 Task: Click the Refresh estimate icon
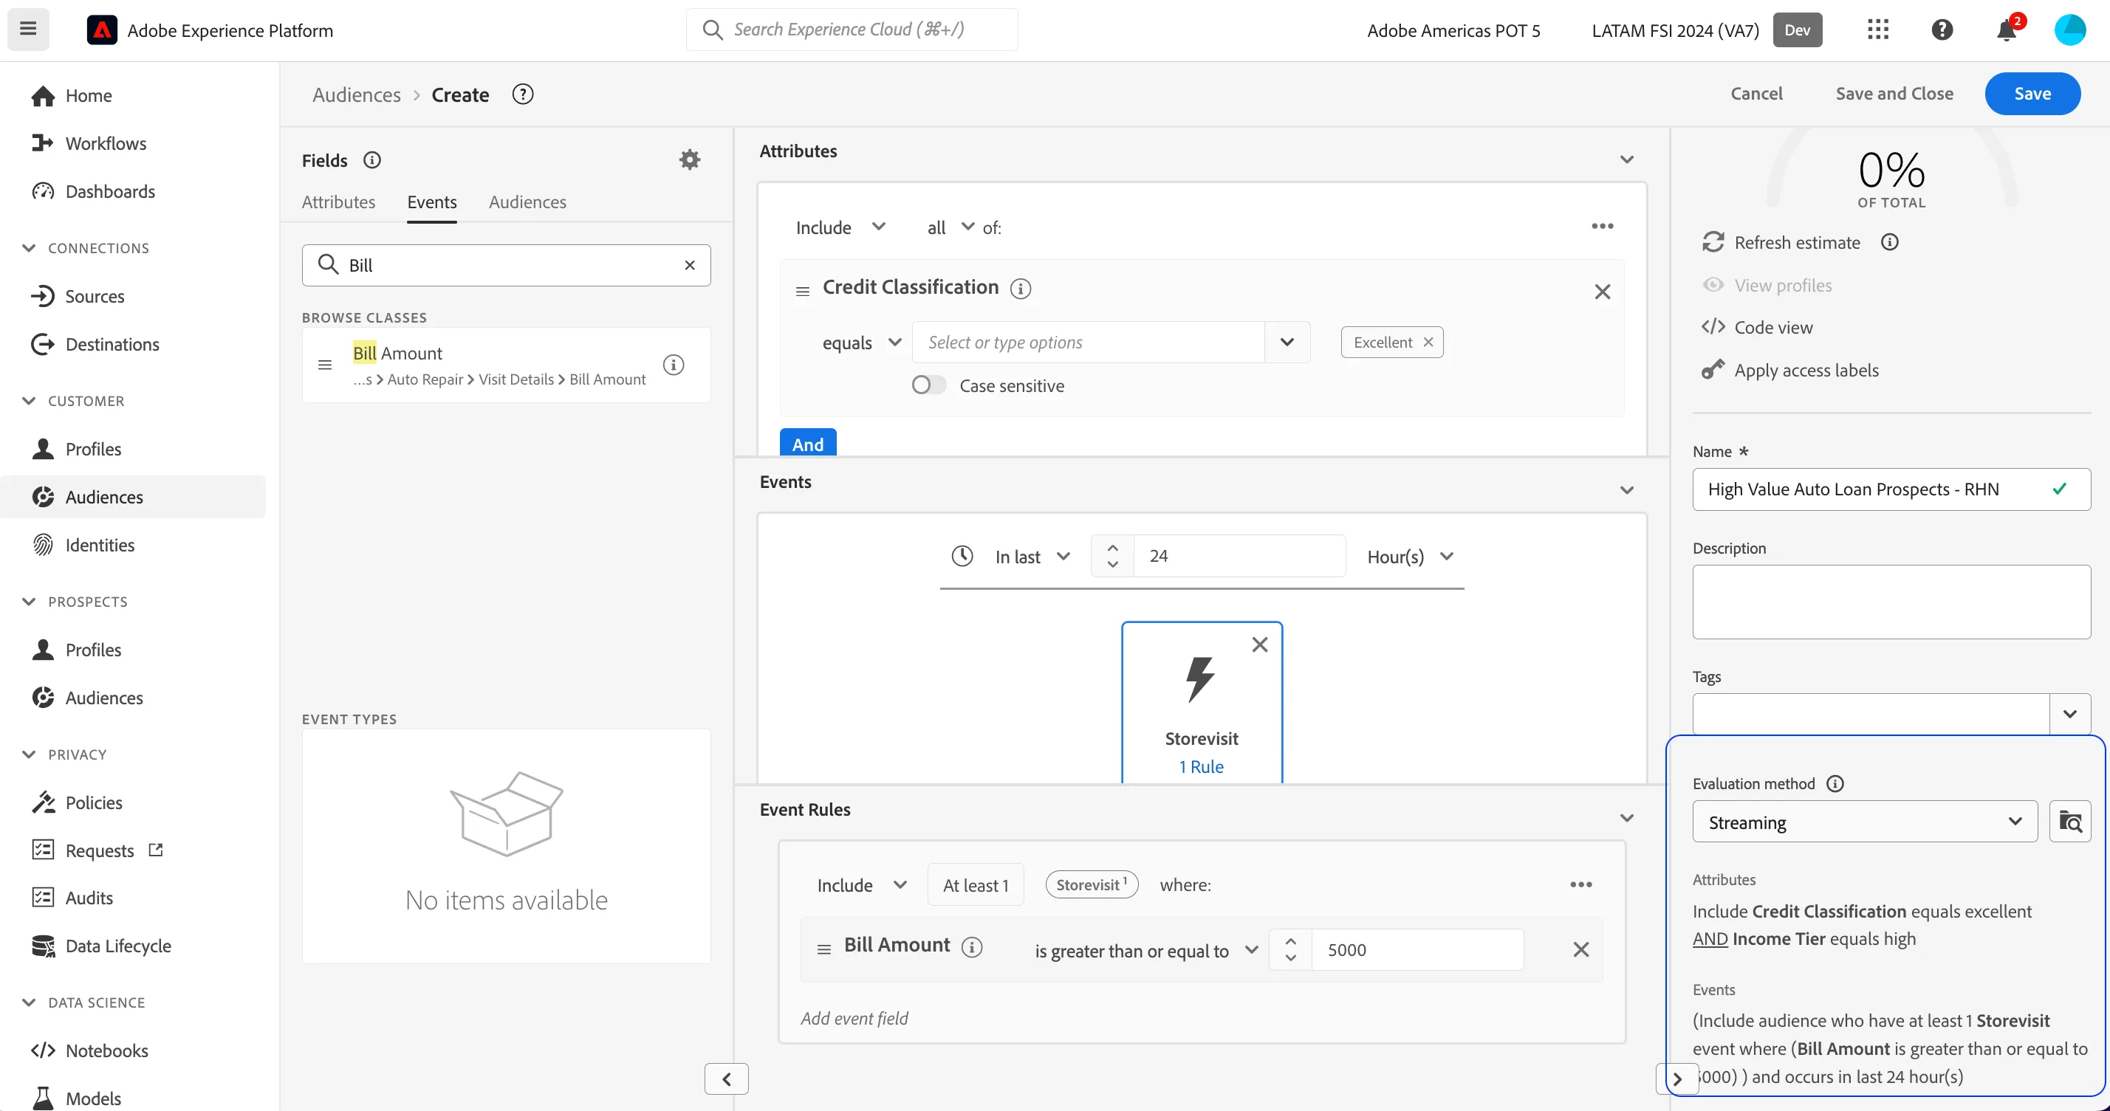click(1713, 242)
